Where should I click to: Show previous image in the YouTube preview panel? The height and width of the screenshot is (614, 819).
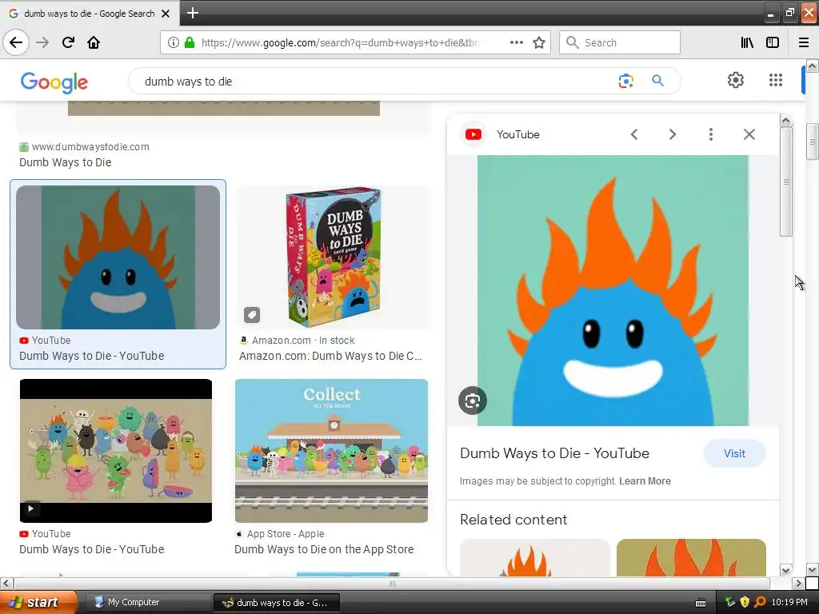tap(634, 134)
